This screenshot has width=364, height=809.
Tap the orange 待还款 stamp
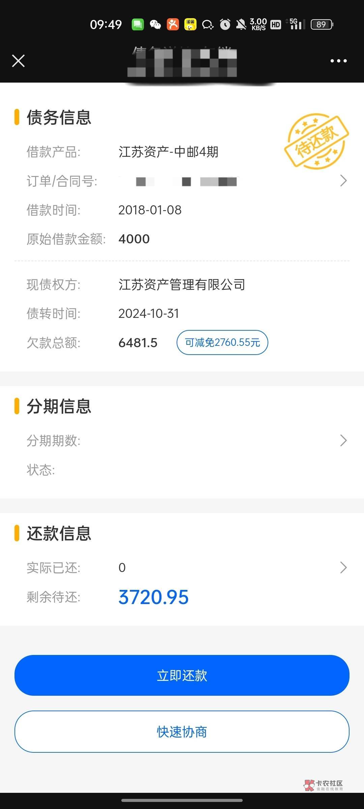(316, 142)
